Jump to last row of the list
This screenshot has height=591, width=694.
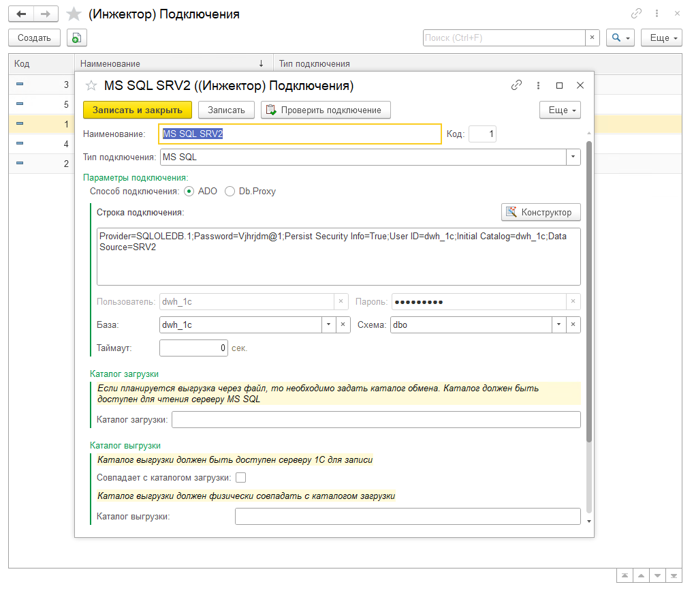674,576
